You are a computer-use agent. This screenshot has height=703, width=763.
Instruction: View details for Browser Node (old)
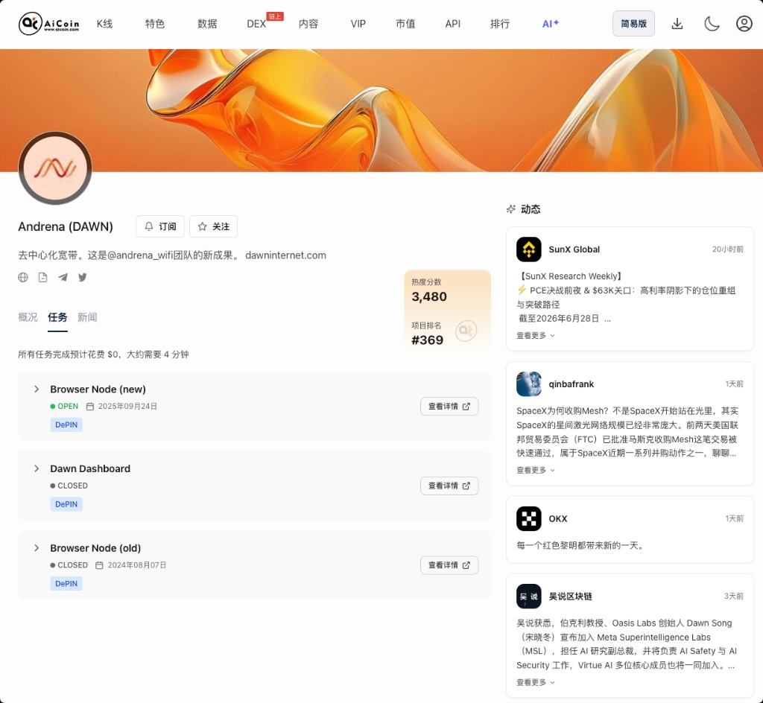(449, 565)
